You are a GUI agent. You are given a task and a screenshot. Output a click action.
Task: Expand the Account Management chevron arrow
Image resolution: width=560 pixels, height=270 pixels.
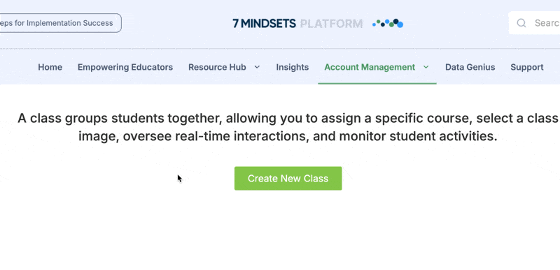point(426,67)
